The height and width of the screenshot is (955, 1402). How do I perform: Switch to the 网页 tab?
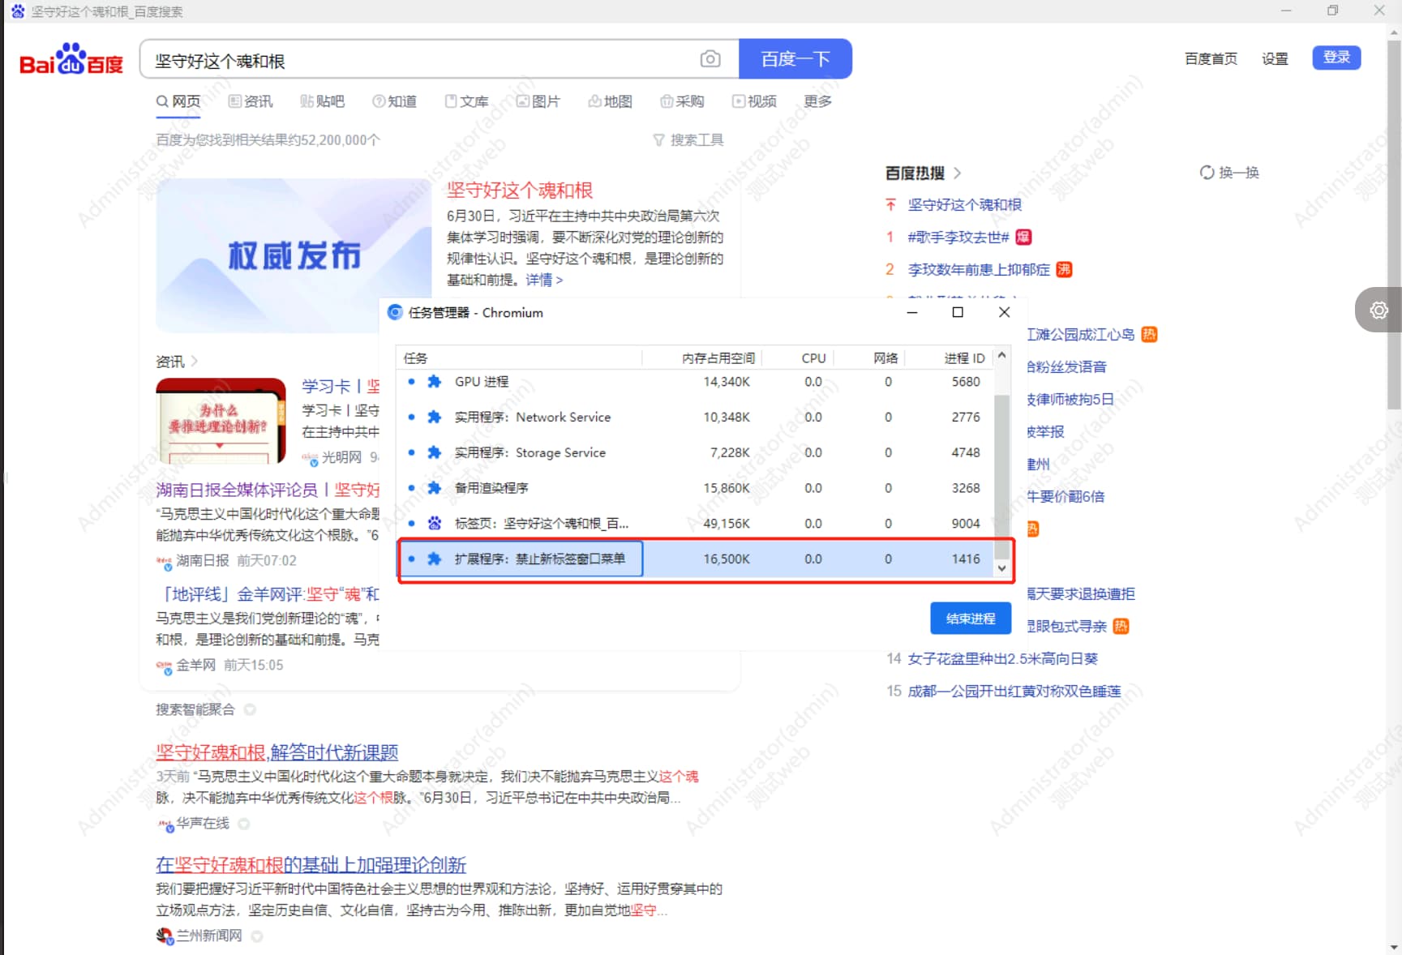178,101
